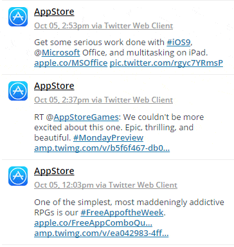Click the AppStore avatar icon on third tweet
The width and height of the screenshot is (234, 247).
[x=18, y=176]
